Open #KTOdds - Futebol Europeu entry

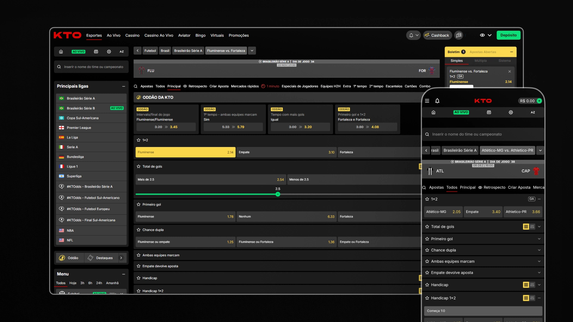click(91, 209)
